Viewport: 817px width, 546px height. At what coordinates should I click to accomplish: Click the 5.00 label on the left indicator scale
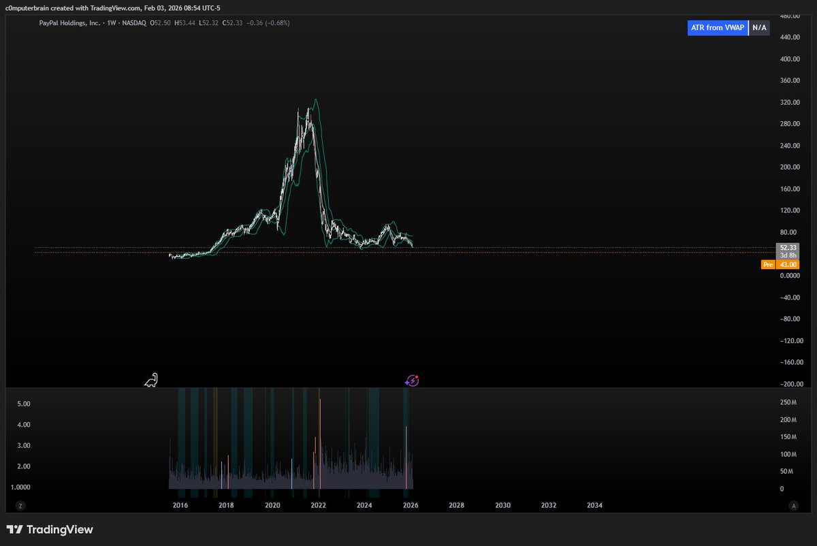(24, 404)
